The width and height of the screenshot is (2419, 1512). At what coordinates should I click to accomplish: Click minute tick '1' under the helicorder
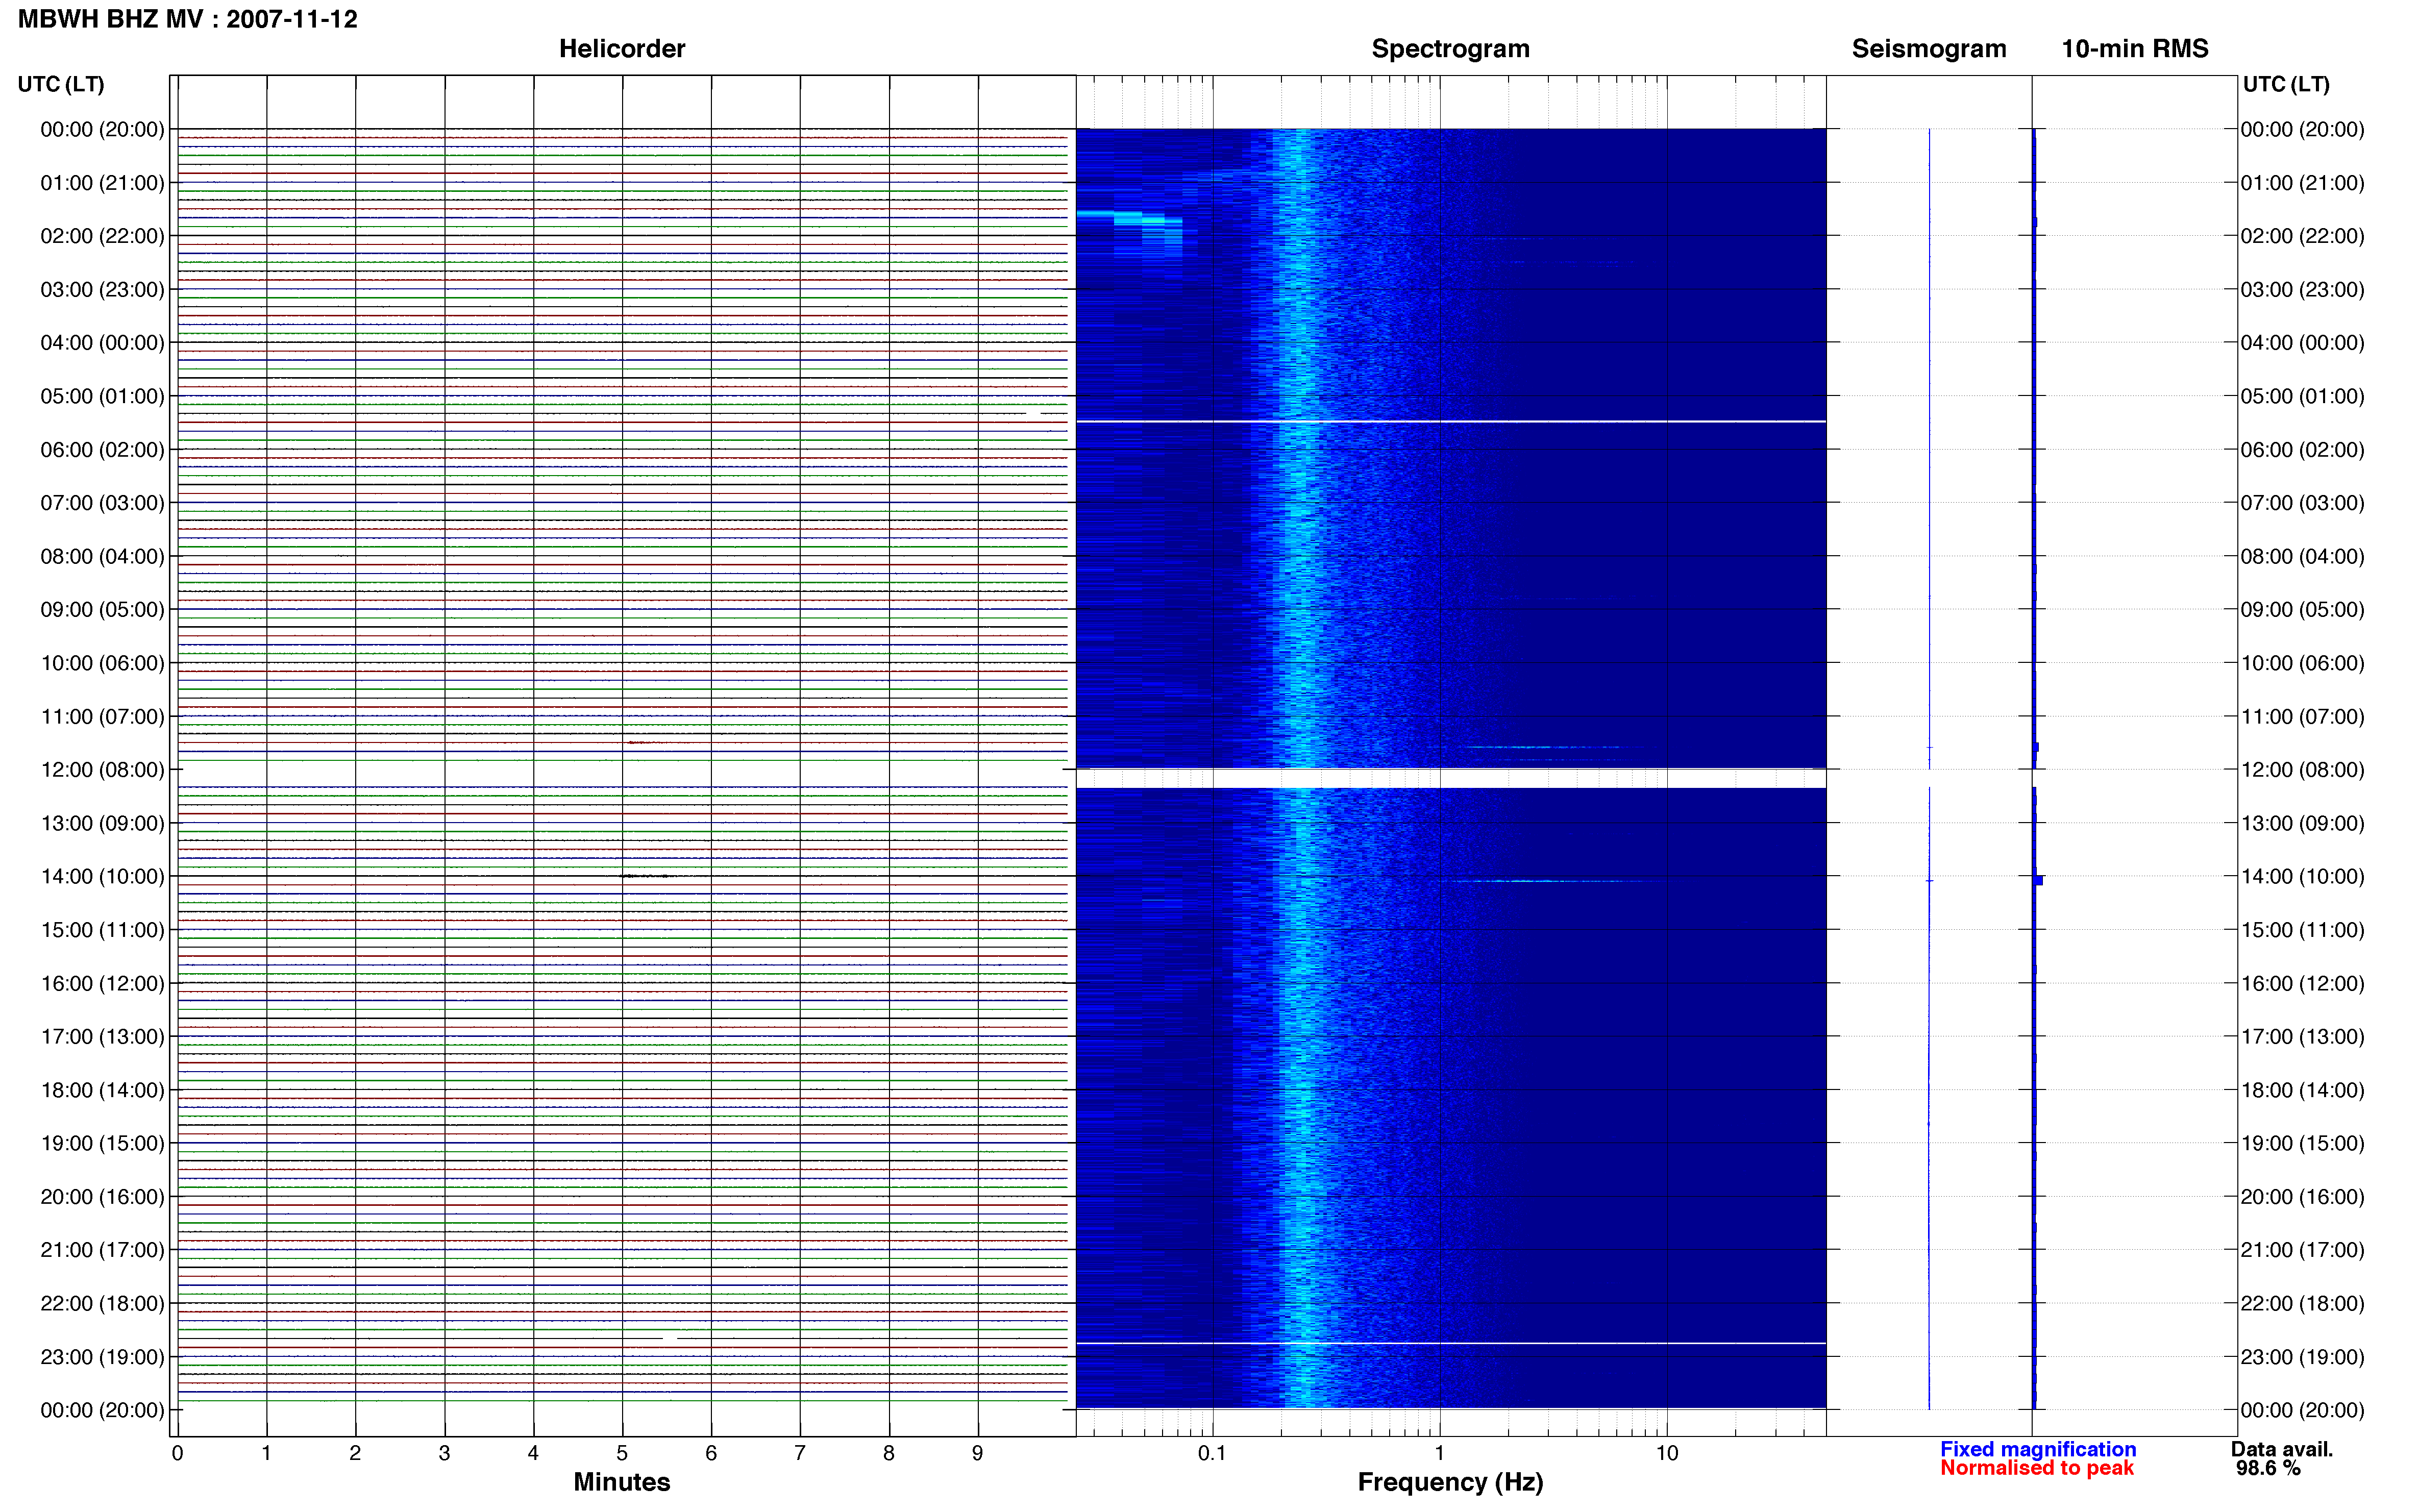coord(266,1453)
